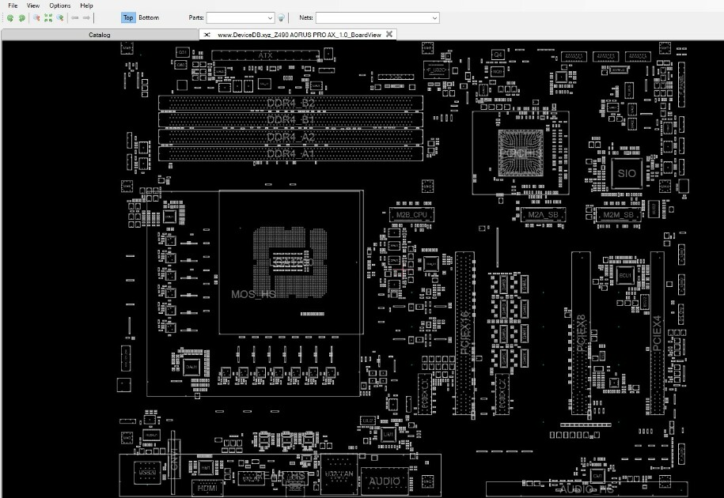Click the back arrow toolbar icon
Screen dimensions: 724x498
click(75, 18)
